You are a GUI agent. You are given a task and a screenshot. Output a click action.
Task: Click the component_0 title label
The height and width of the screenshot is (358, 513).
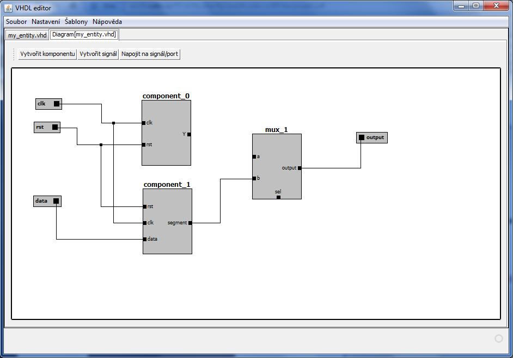click(166, 96)
